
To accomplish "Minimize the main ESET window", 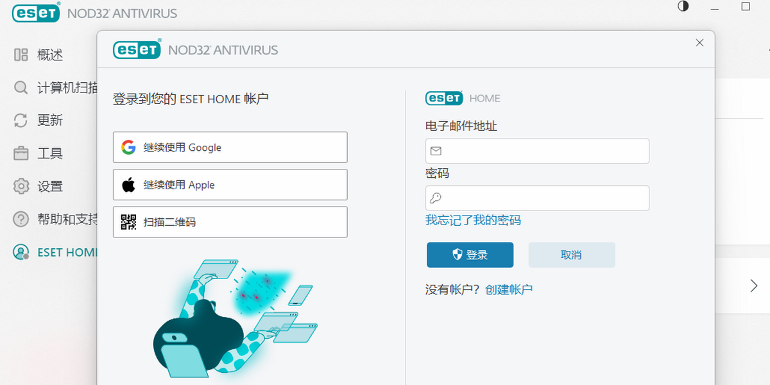I will point(715,8).
